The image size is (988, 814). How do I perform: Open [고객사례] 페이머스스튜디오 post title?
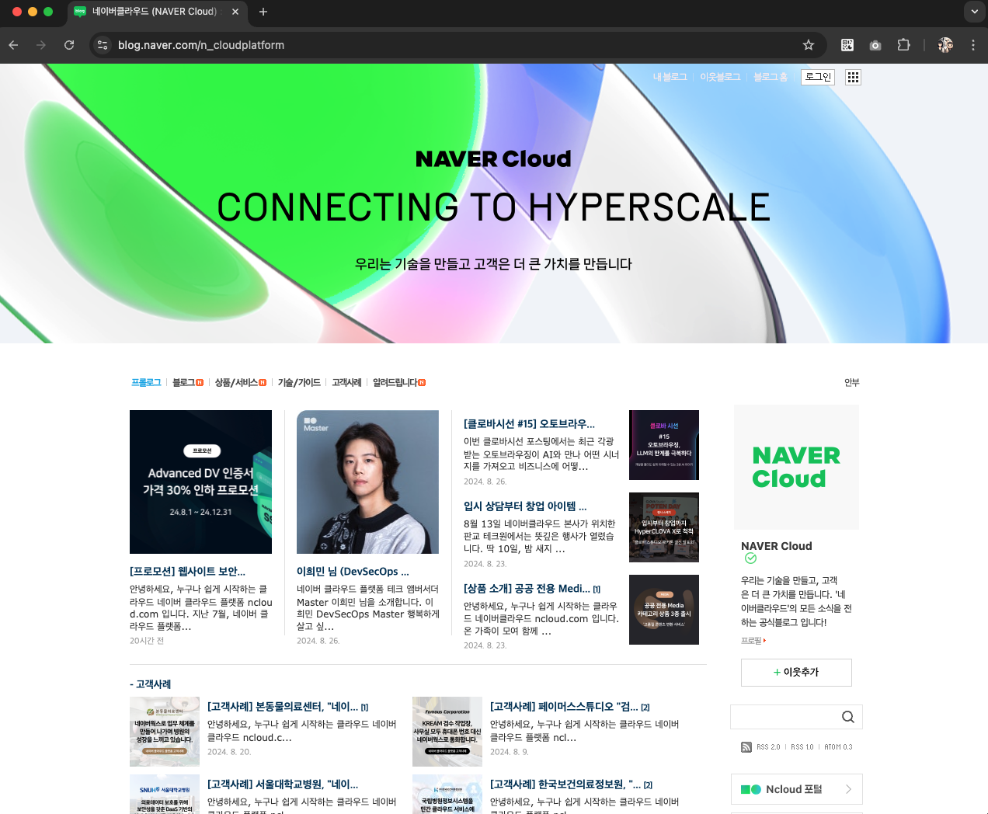point(564,707)
